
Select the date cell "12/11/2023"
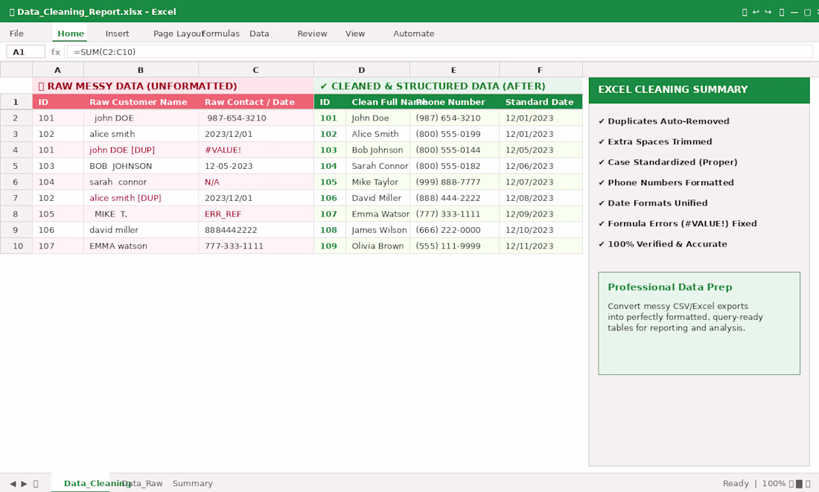point(541,246)
